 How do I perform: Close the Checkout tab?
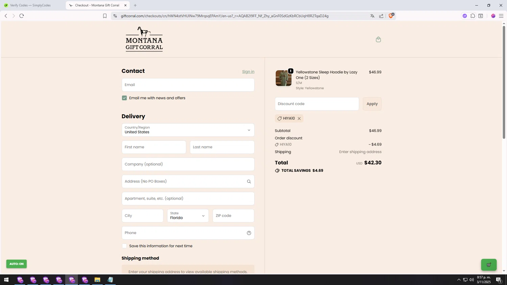coord(125,5)
